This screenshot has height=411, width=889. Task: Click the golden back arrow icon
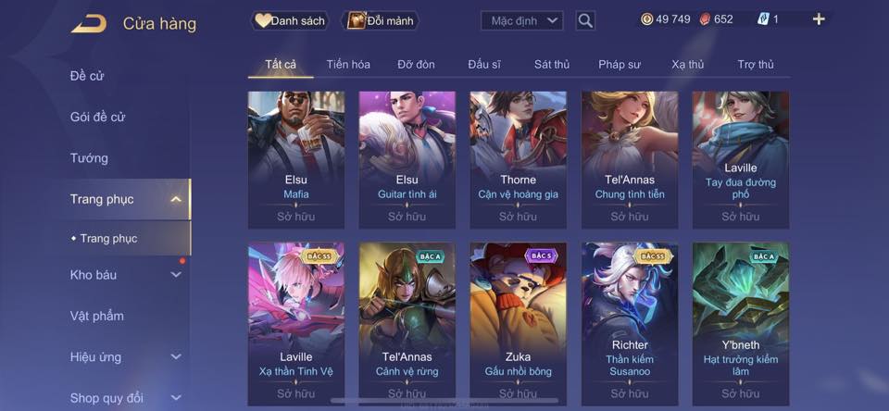coord(89,24)
